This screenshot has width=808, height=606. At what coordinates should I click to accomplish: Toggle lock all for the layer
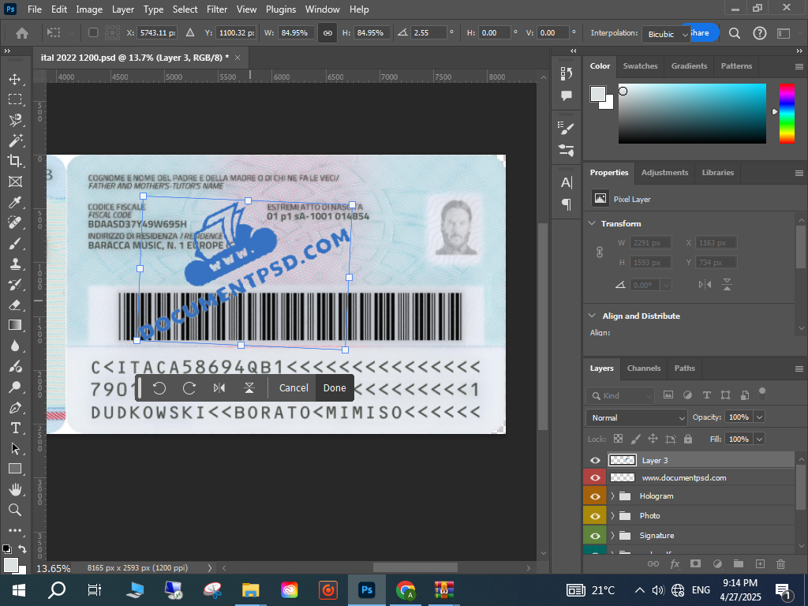click(x=688, y=439)
